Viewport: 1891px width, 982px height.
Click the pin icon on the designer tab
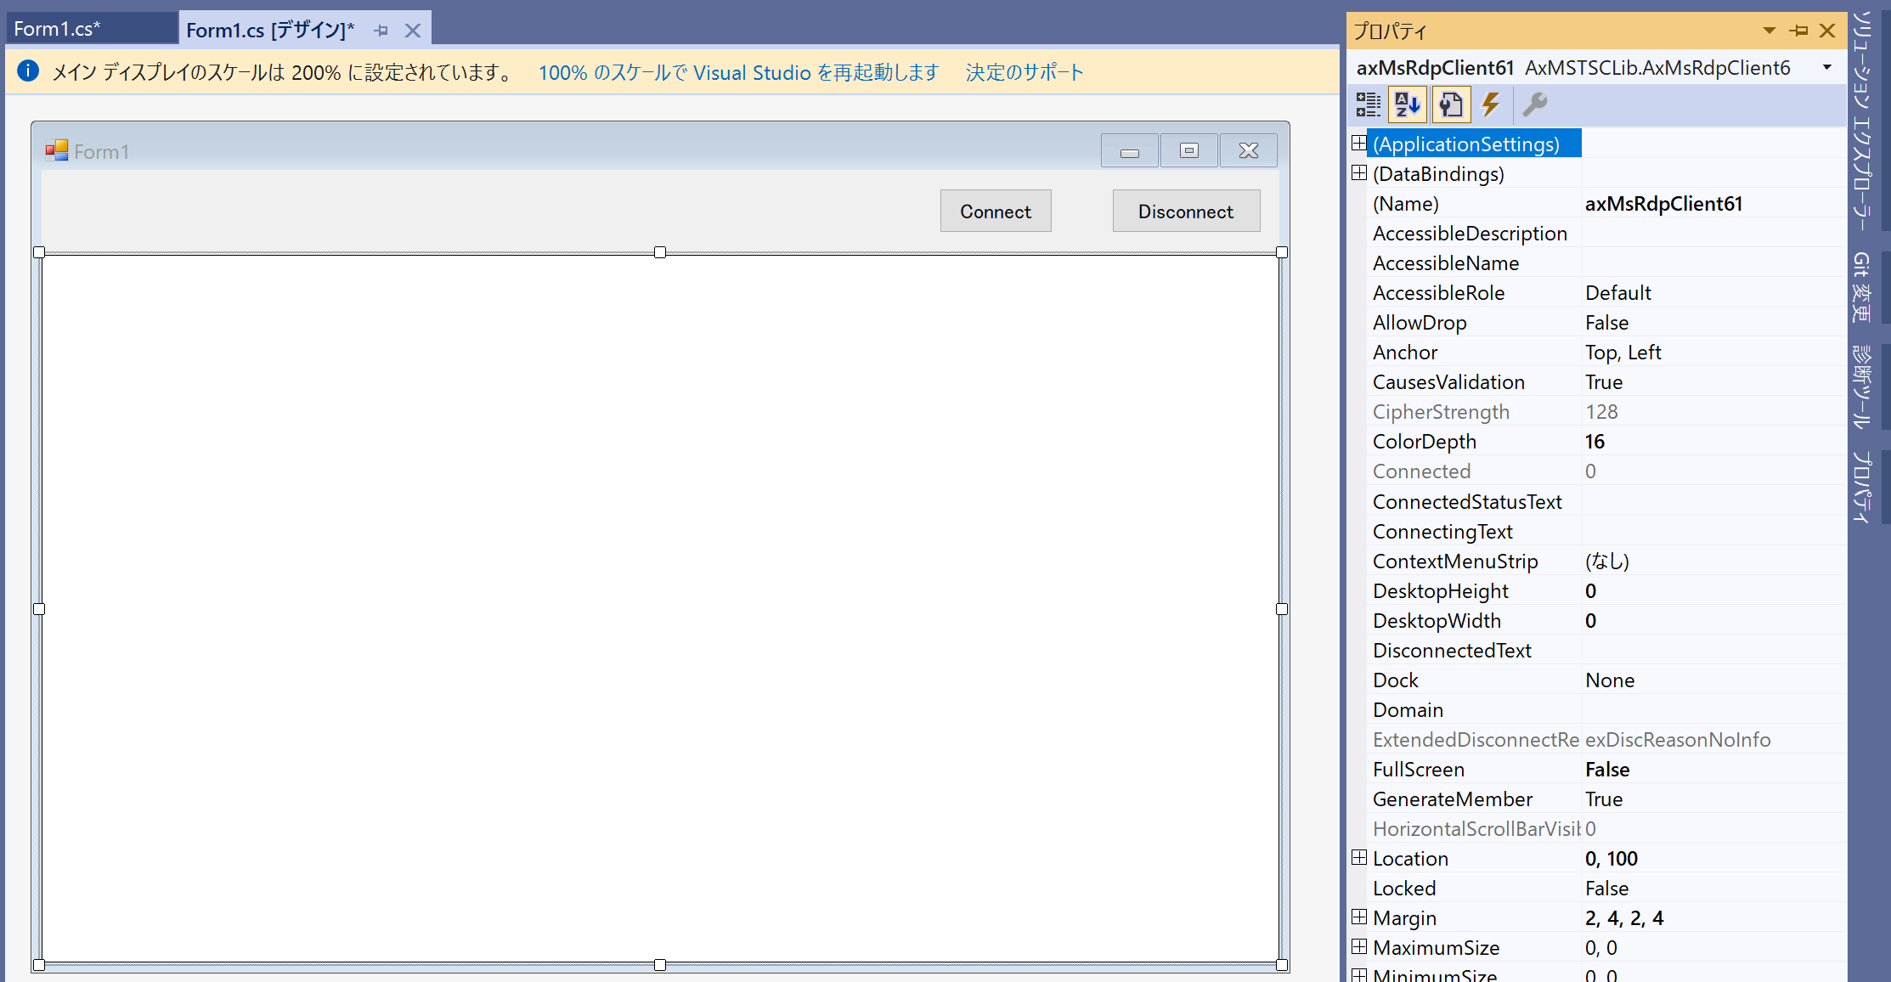381,30
